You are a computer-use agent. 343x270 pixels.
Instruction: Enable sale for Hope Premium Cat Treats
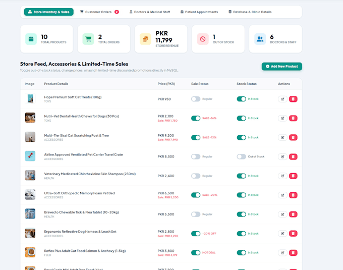(x=196, y=99)
